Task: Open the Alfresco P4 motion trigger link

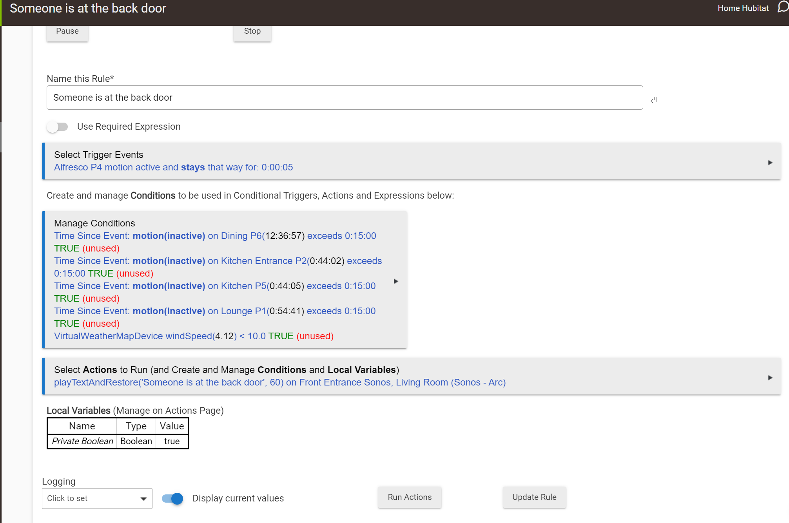Action: (173, 167)
